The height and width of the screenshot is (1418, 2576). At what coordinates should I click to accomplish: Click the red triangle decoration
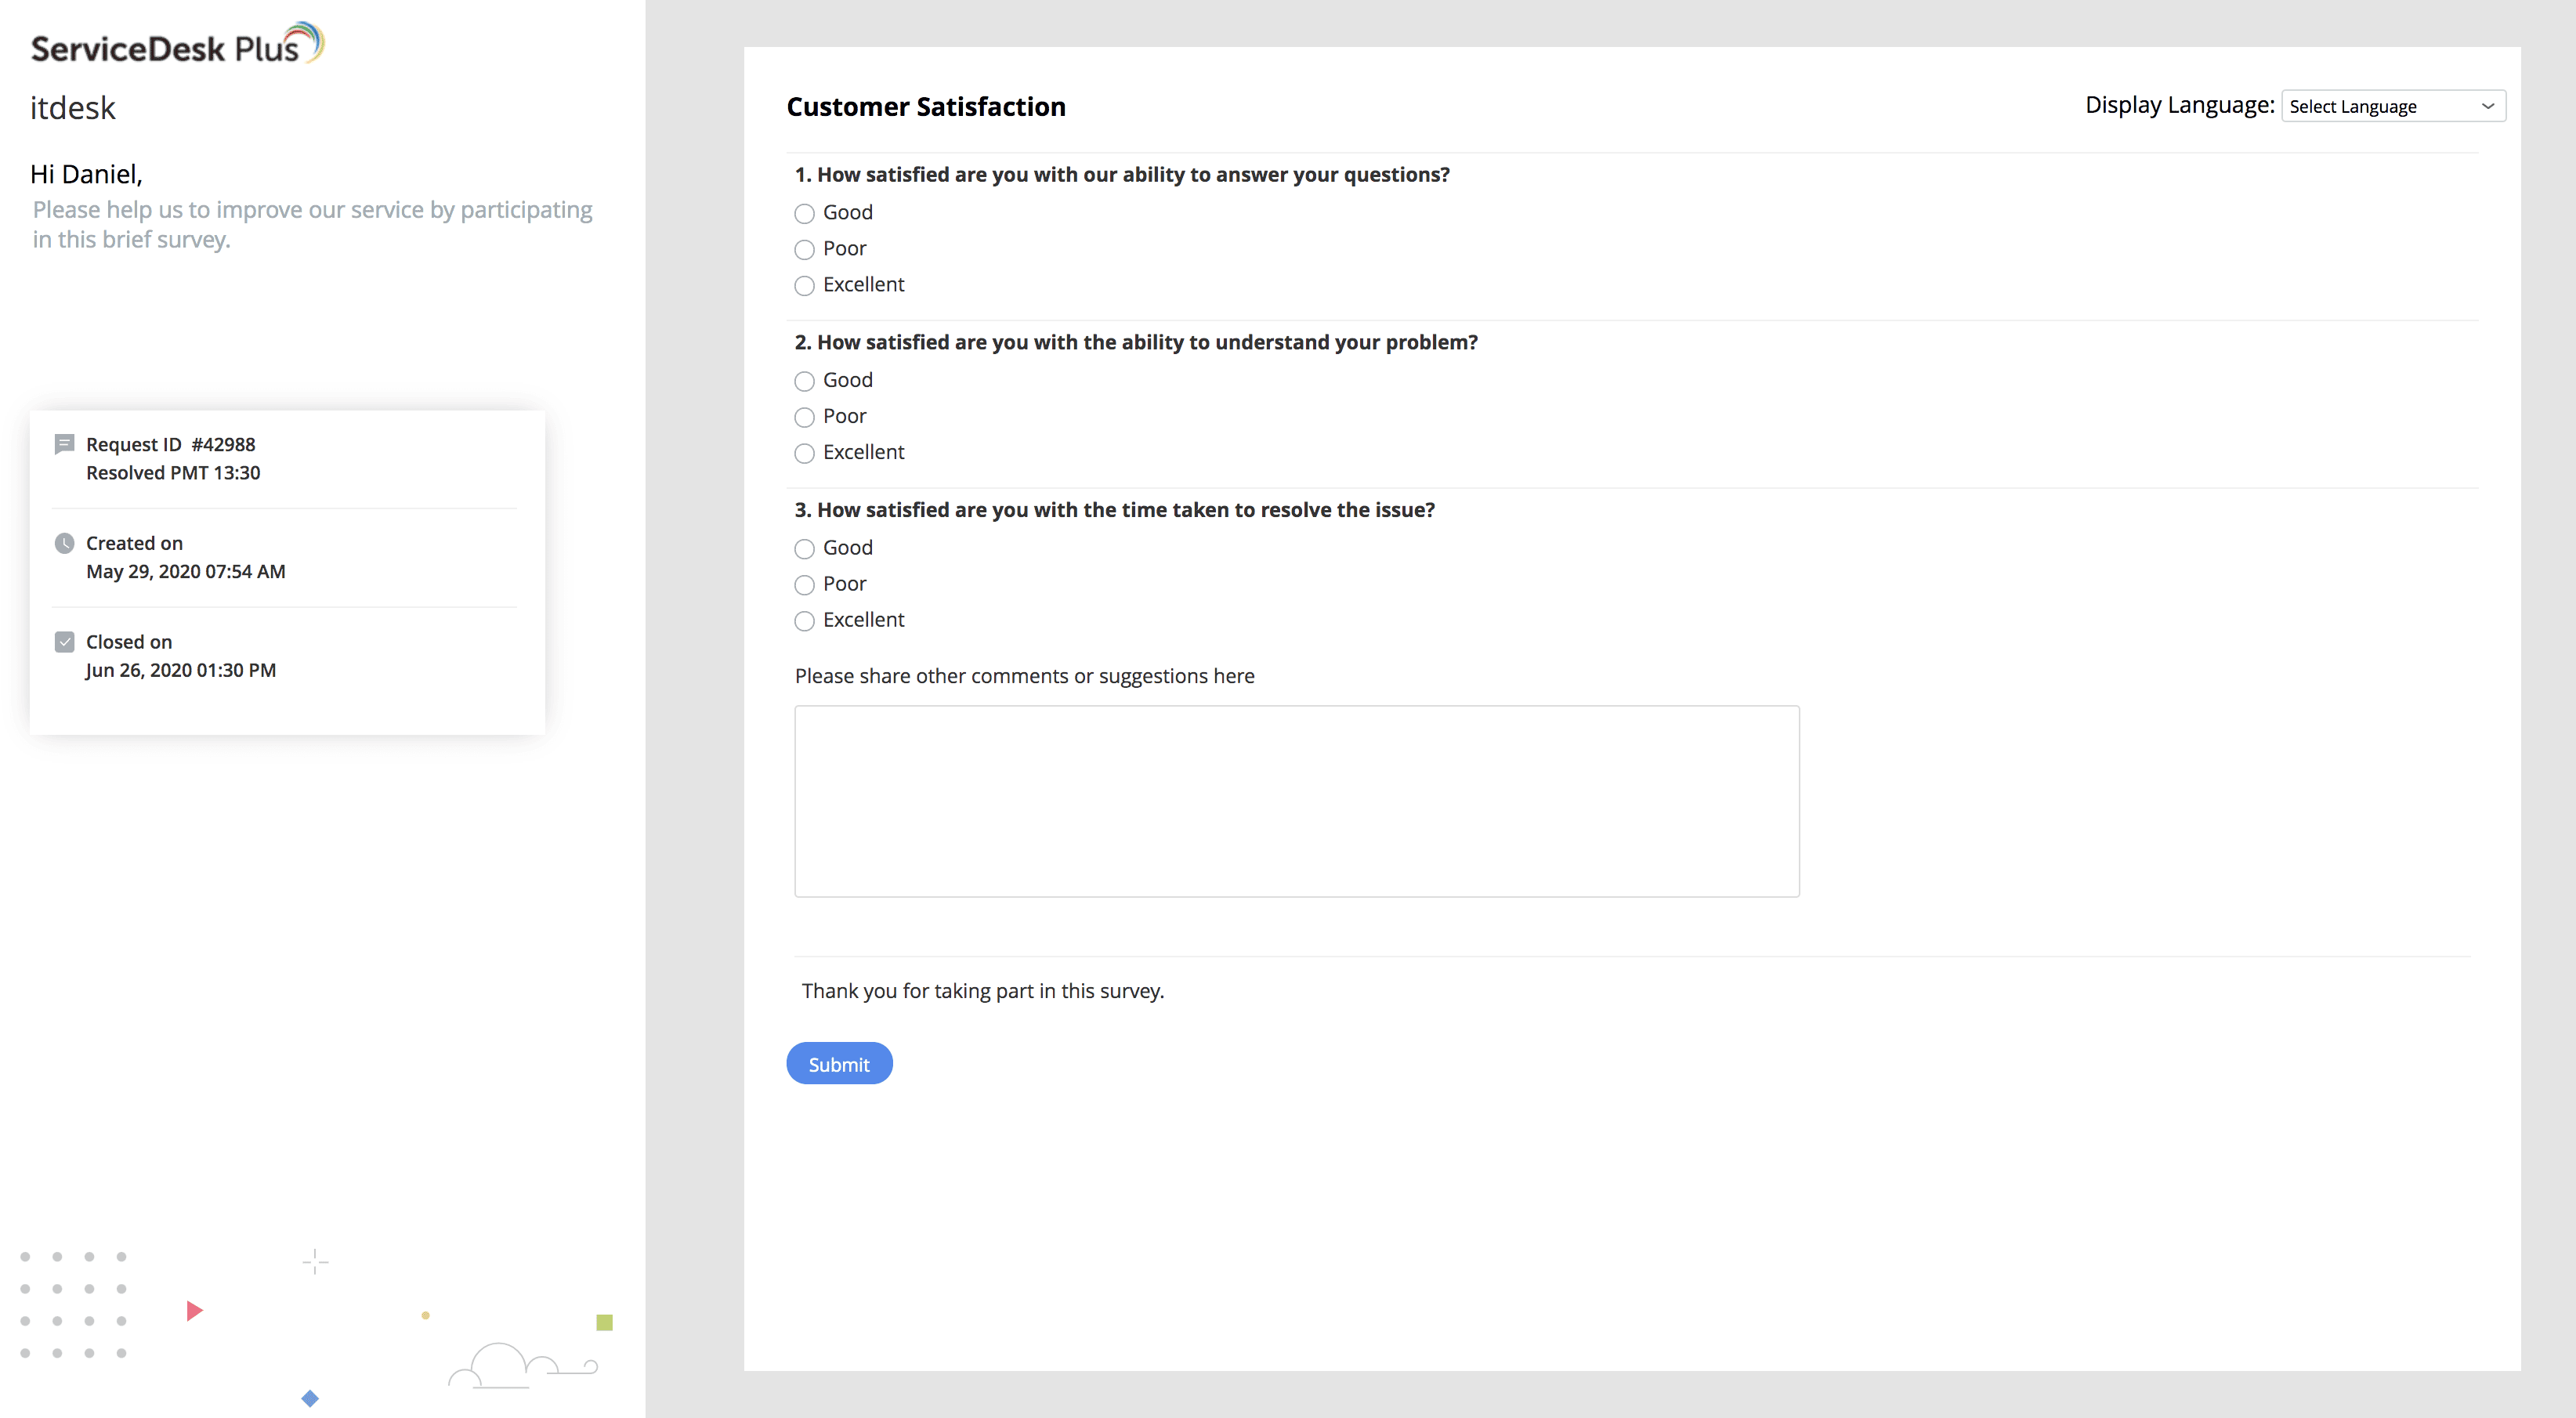pos(194,1310)
